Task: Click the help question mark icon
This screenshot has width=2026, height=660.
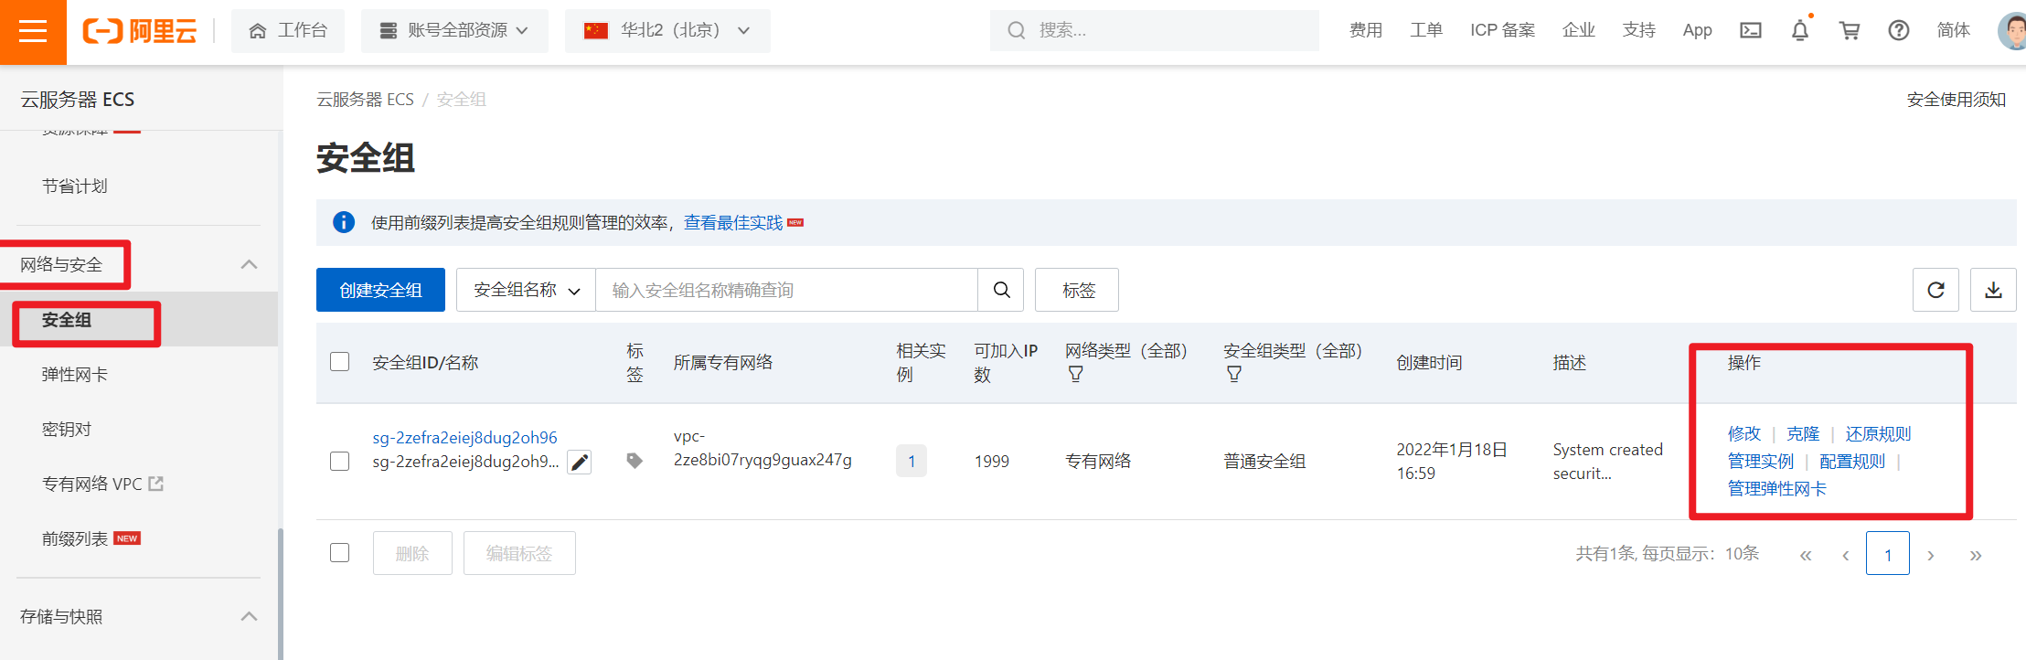Action: tap(1898, 31)
